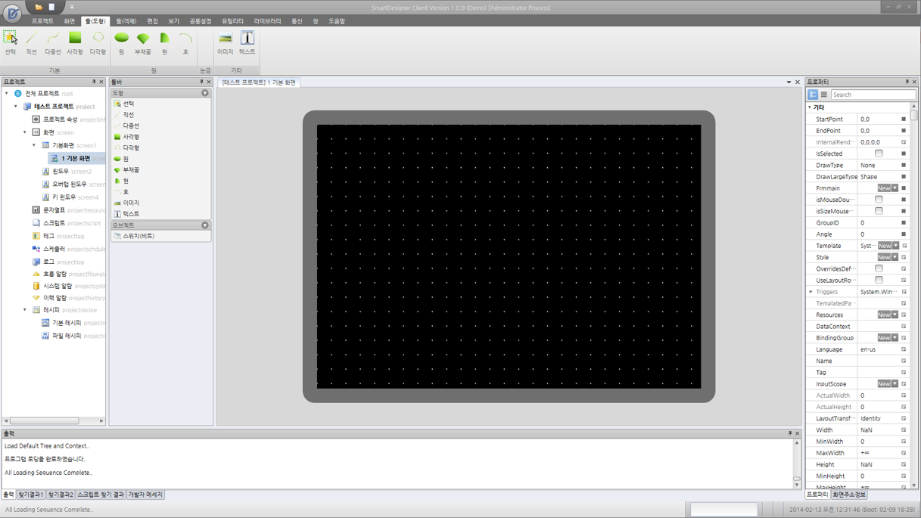
Task: Collapse the 전체 프로젝트 root node
Action: coord(7,94)
